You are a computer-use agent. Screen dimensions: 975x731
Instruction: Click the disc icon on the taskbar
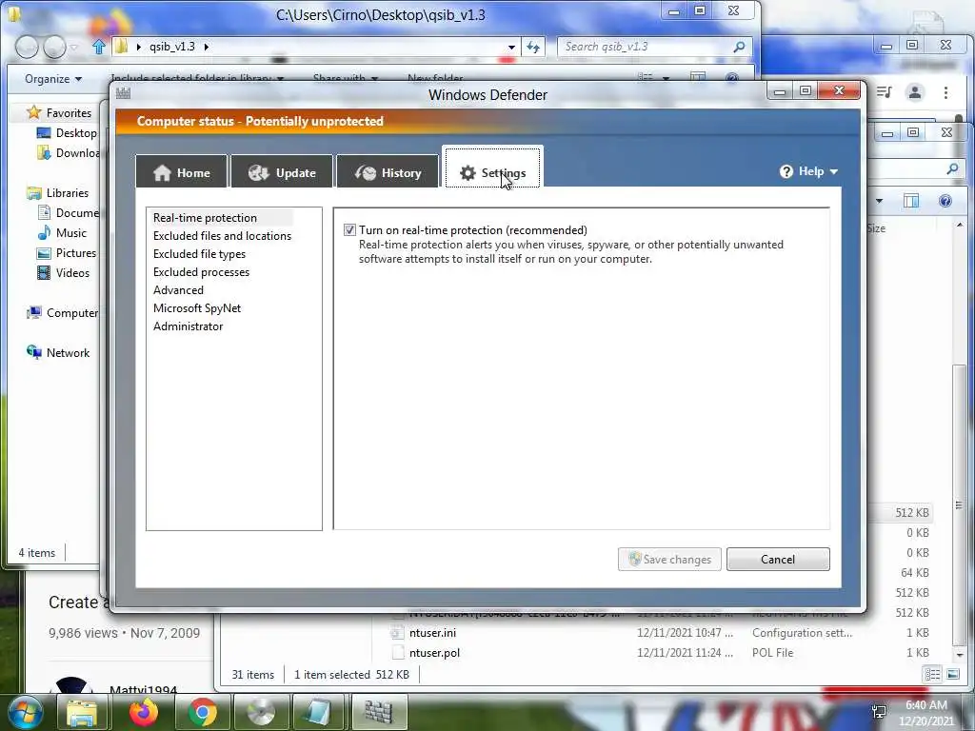click(261, 712)
